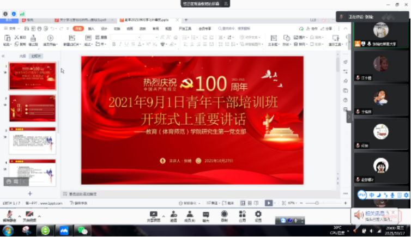
Task: Open the Members list icon
Action: [189, 215]
